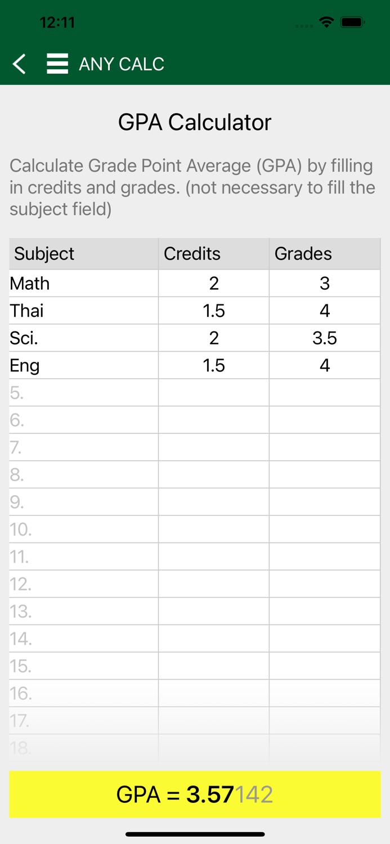
Task: Edit the credits value for Thai
Action: point(213,311)
